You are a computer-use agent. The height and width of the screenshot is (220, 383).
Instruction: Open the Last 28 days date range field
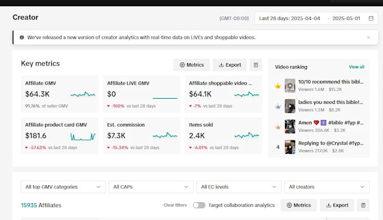coord(317,19)
